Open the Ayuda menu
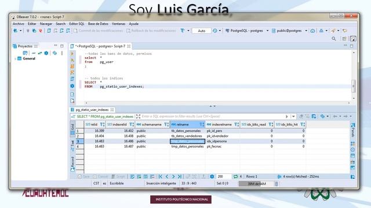The height and width of the screenshot is (208, 371). (x=134, y=24)
